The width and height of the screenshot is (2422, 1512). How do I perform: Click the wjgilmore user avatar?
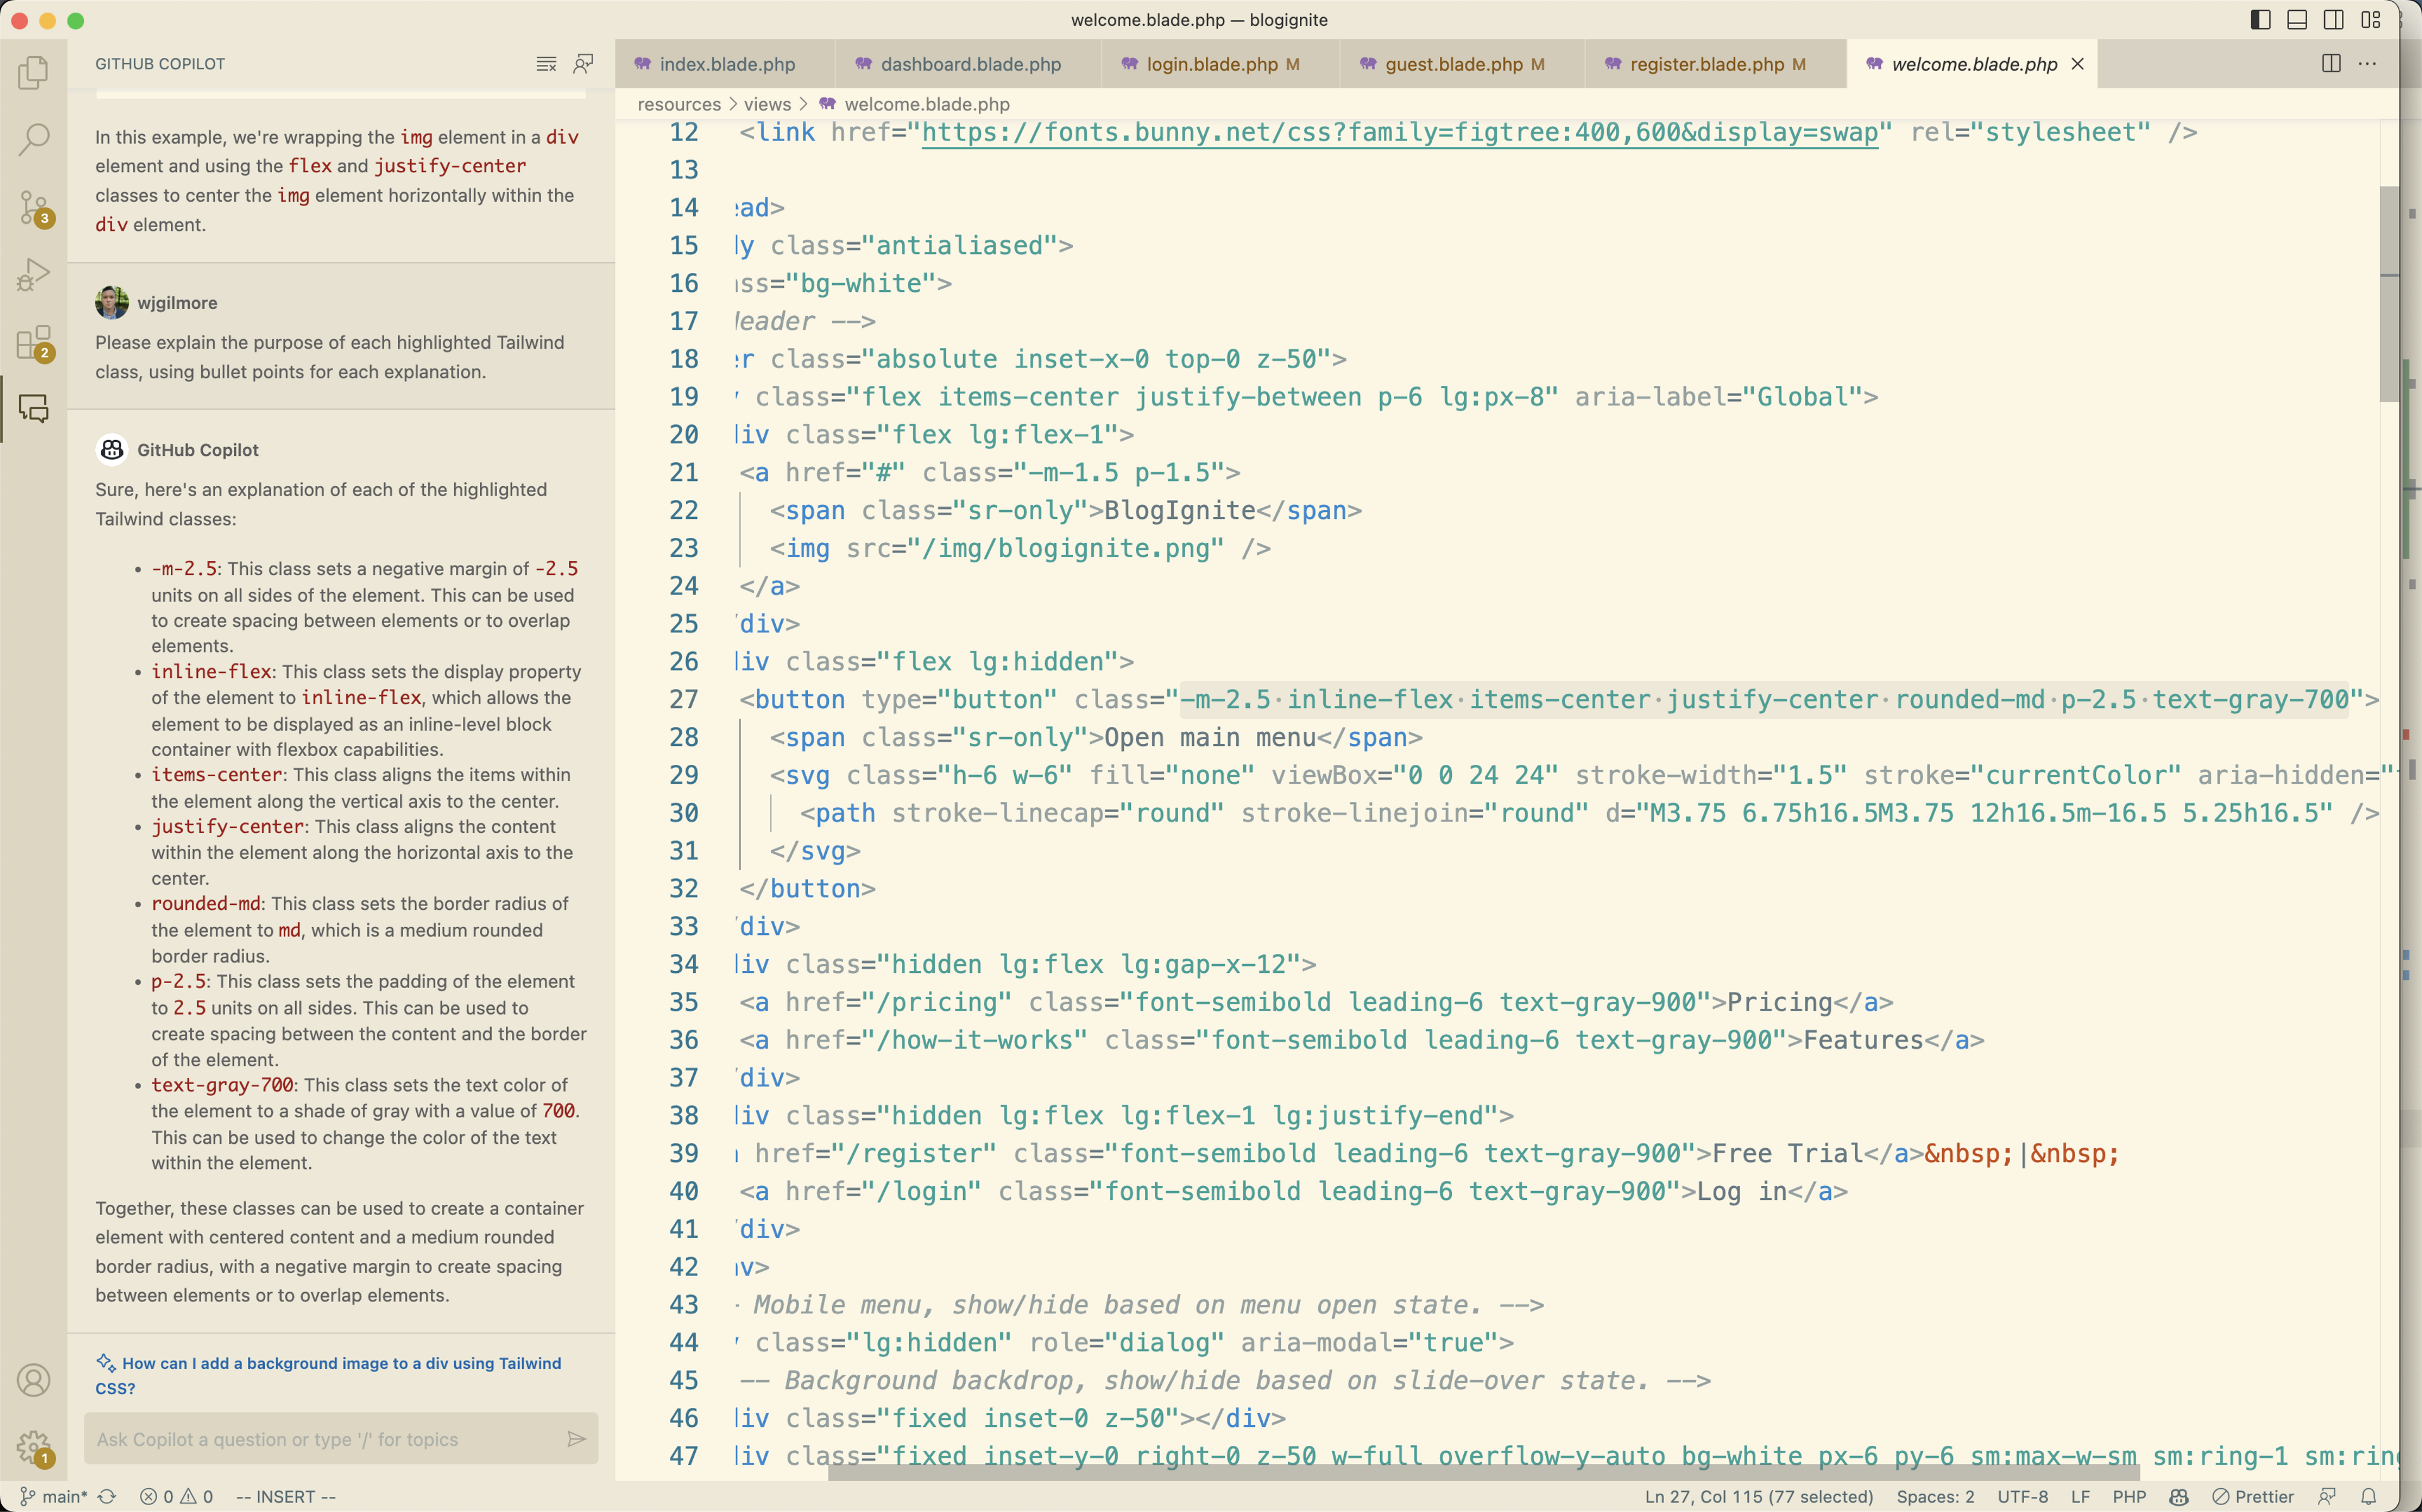112,302
